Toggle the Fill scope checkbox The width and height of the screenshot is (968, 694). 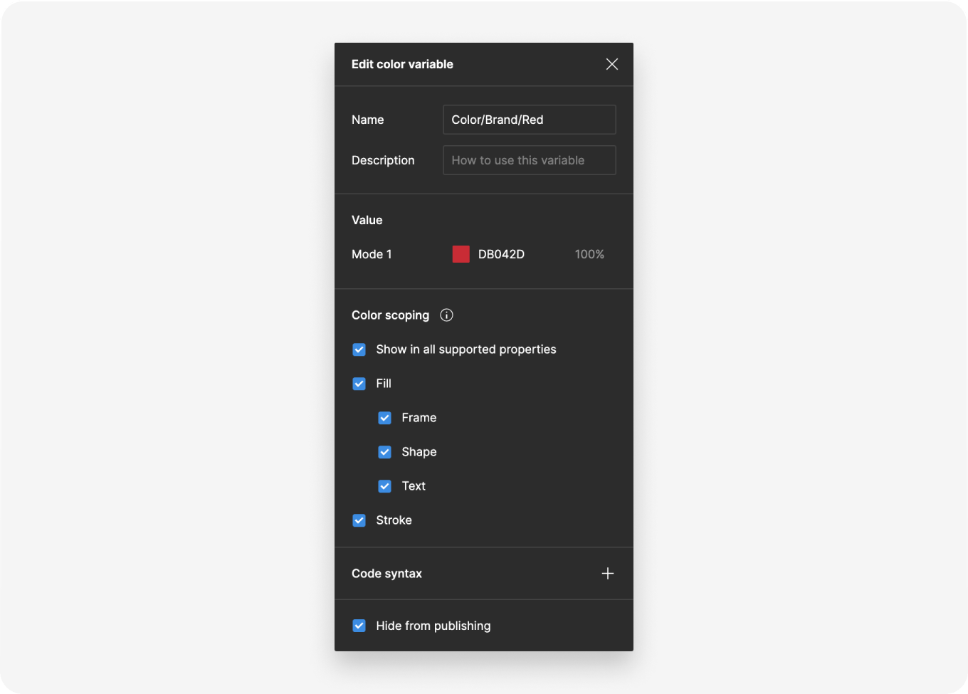[359, 384]
